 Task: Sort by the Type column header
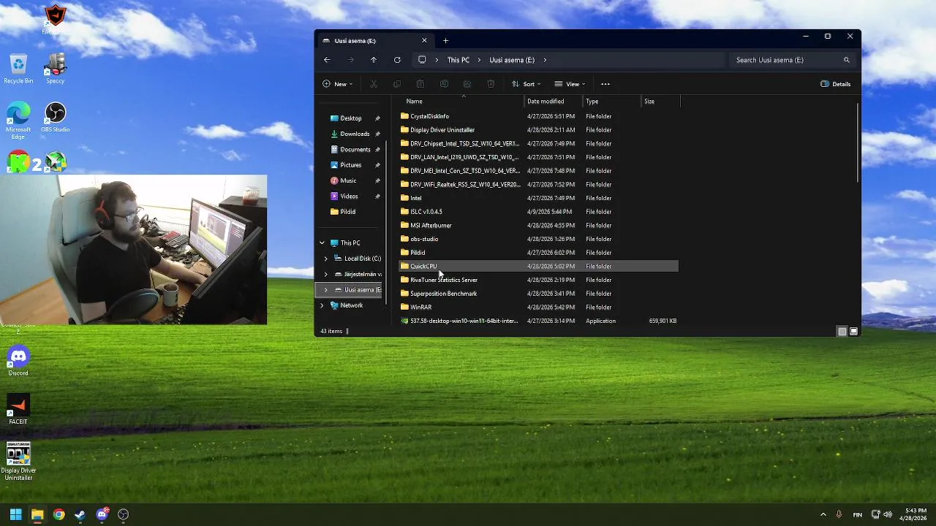(611, 102)
